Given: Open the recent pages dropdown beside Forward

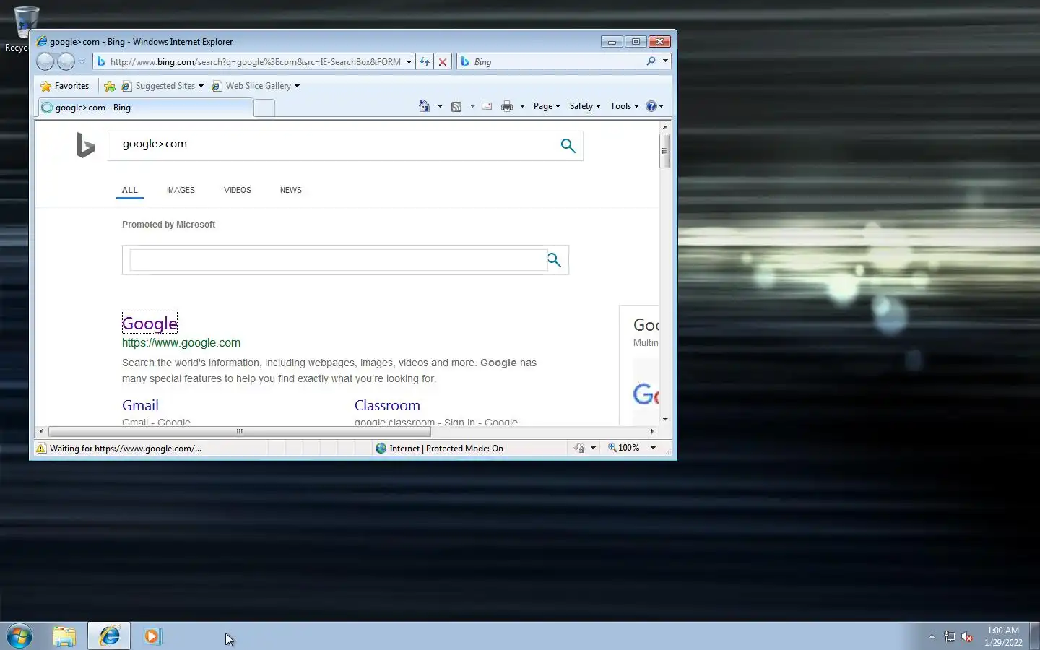Looking at the screenshot, I should coord(82,62).
